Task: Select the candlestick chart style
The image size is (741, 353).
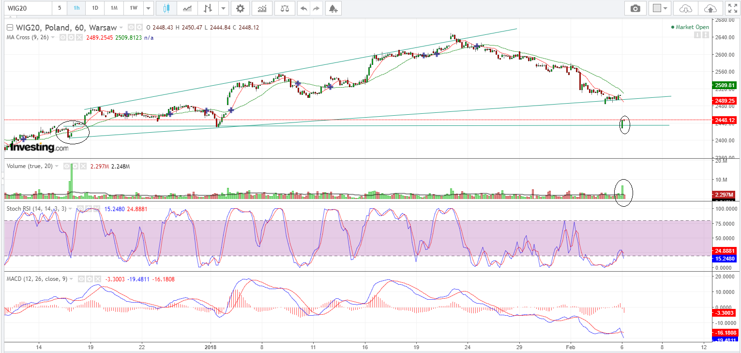Action: (166, 8)
